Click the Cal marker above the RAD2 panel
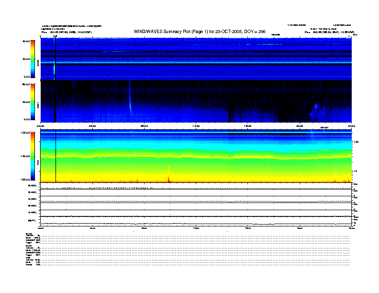This screenshot has width=379, height=293. tap(55, 36)
